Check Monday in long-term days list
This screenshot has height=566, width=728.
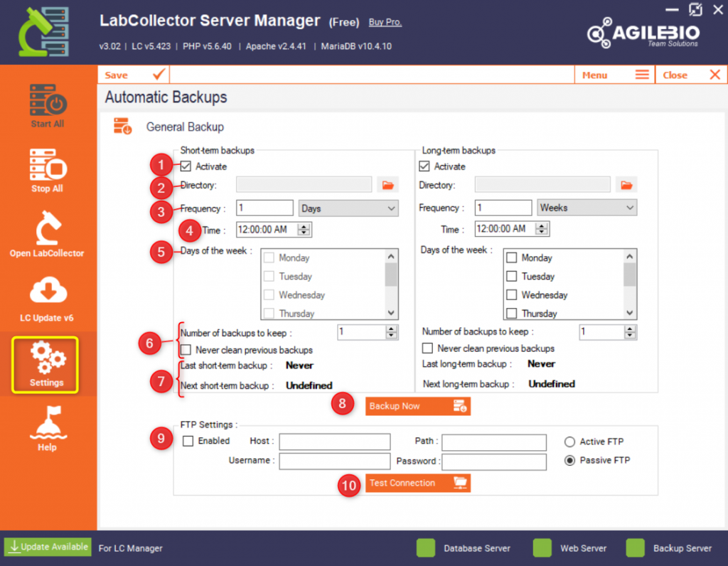point(512,257)
